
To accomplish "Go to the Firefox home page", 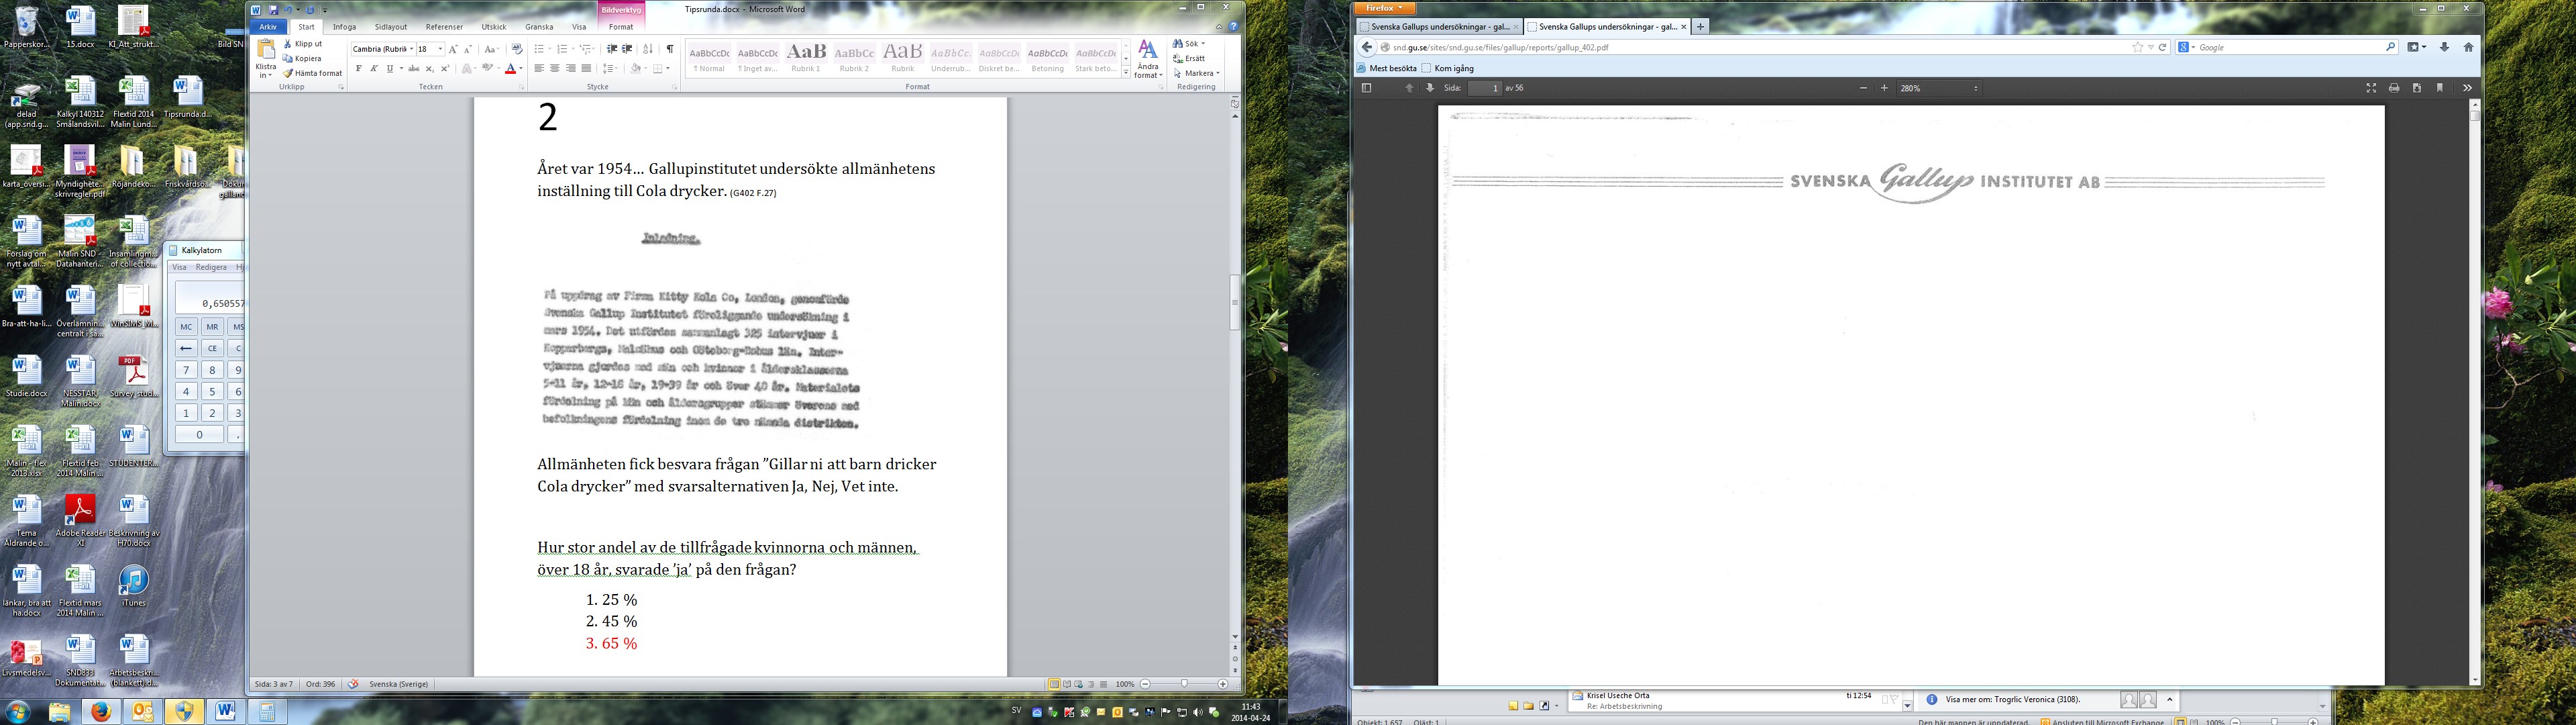I will 2468,47.
